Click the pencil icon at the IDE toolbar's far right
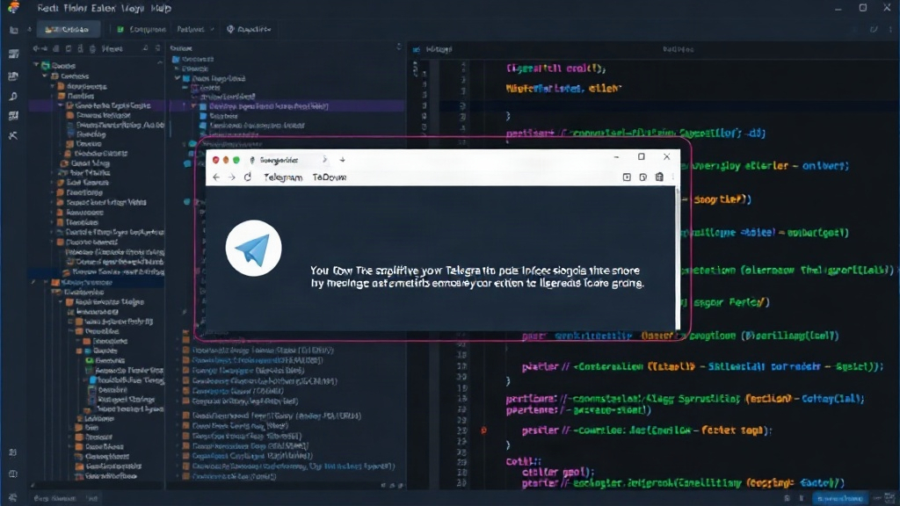This screenshot has height=506, width=900. click(874, 29)
